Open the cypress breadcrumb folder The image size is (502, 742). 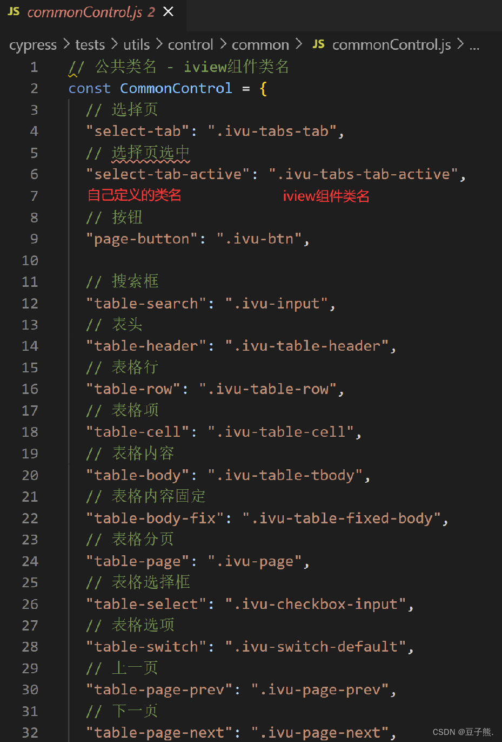33,45
